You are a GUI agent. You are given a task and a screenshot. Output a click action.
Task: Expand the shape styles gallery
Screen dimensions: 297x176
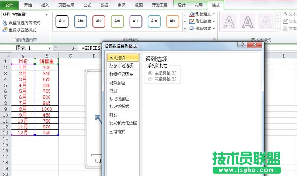coord(185,29)
